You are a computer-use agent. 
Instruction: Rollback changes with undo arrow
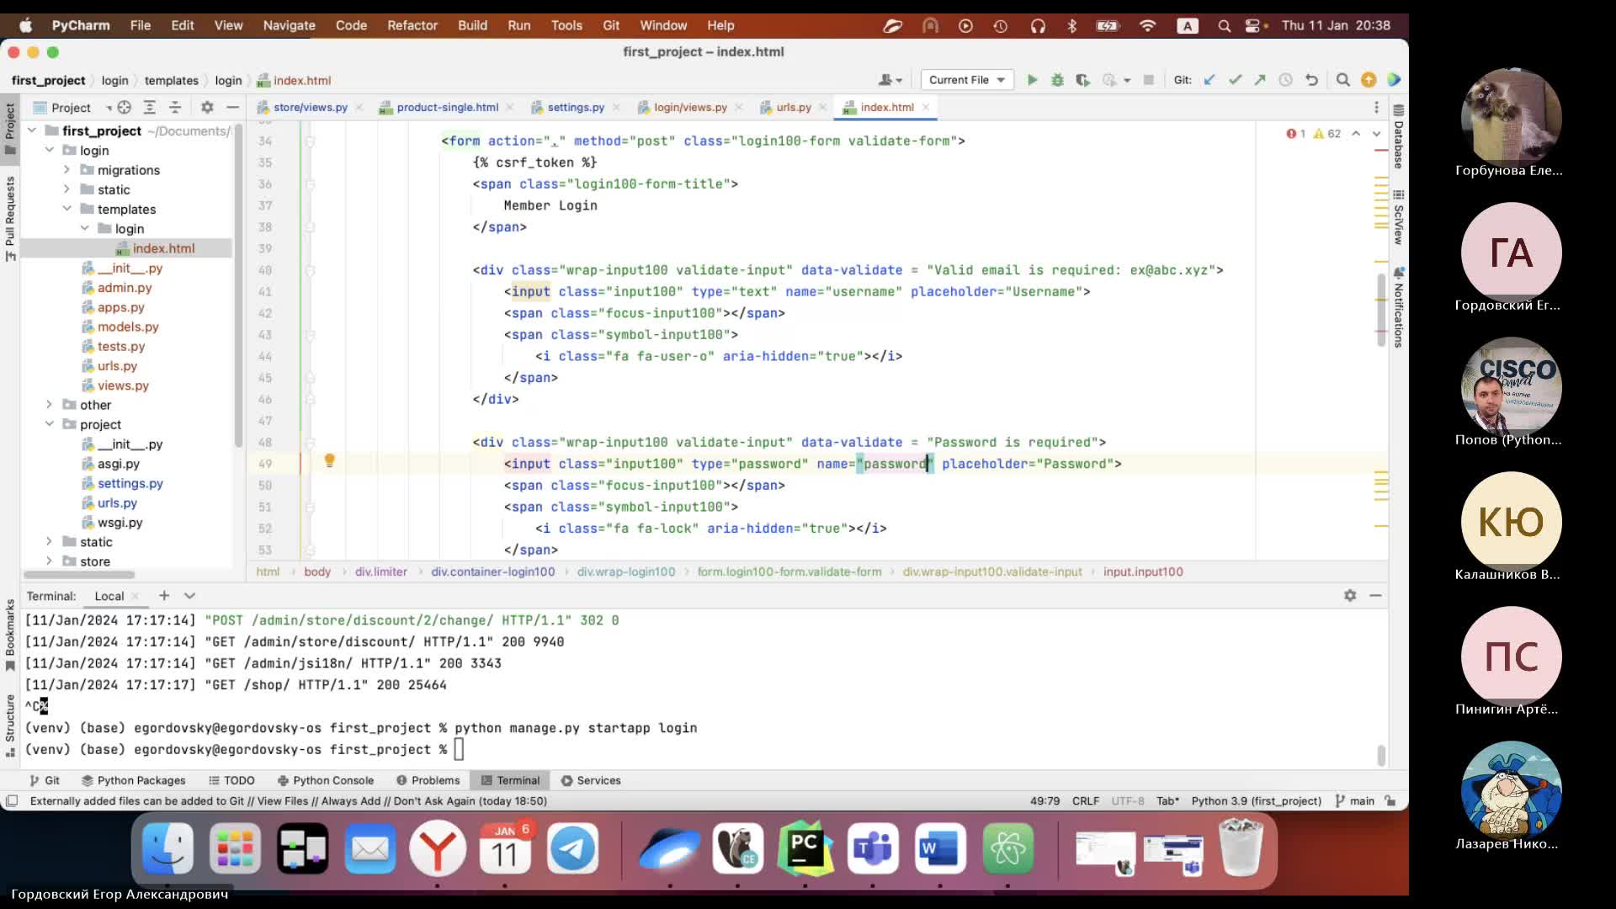1311,80
